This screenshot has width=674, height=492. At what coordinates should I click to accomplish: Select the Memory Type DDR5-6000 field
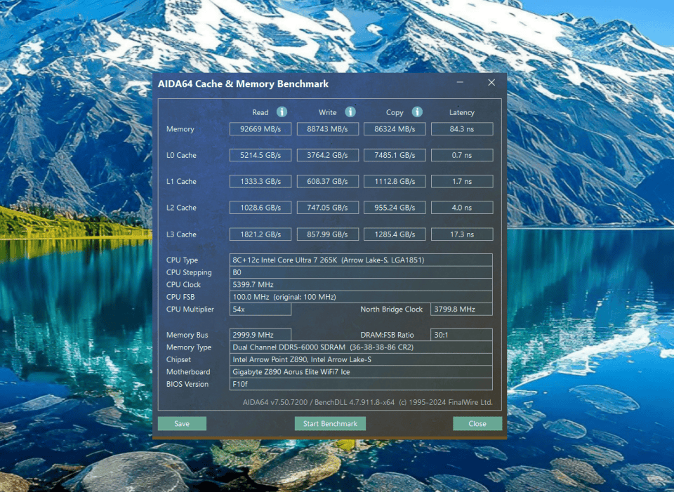coord(361,347)
